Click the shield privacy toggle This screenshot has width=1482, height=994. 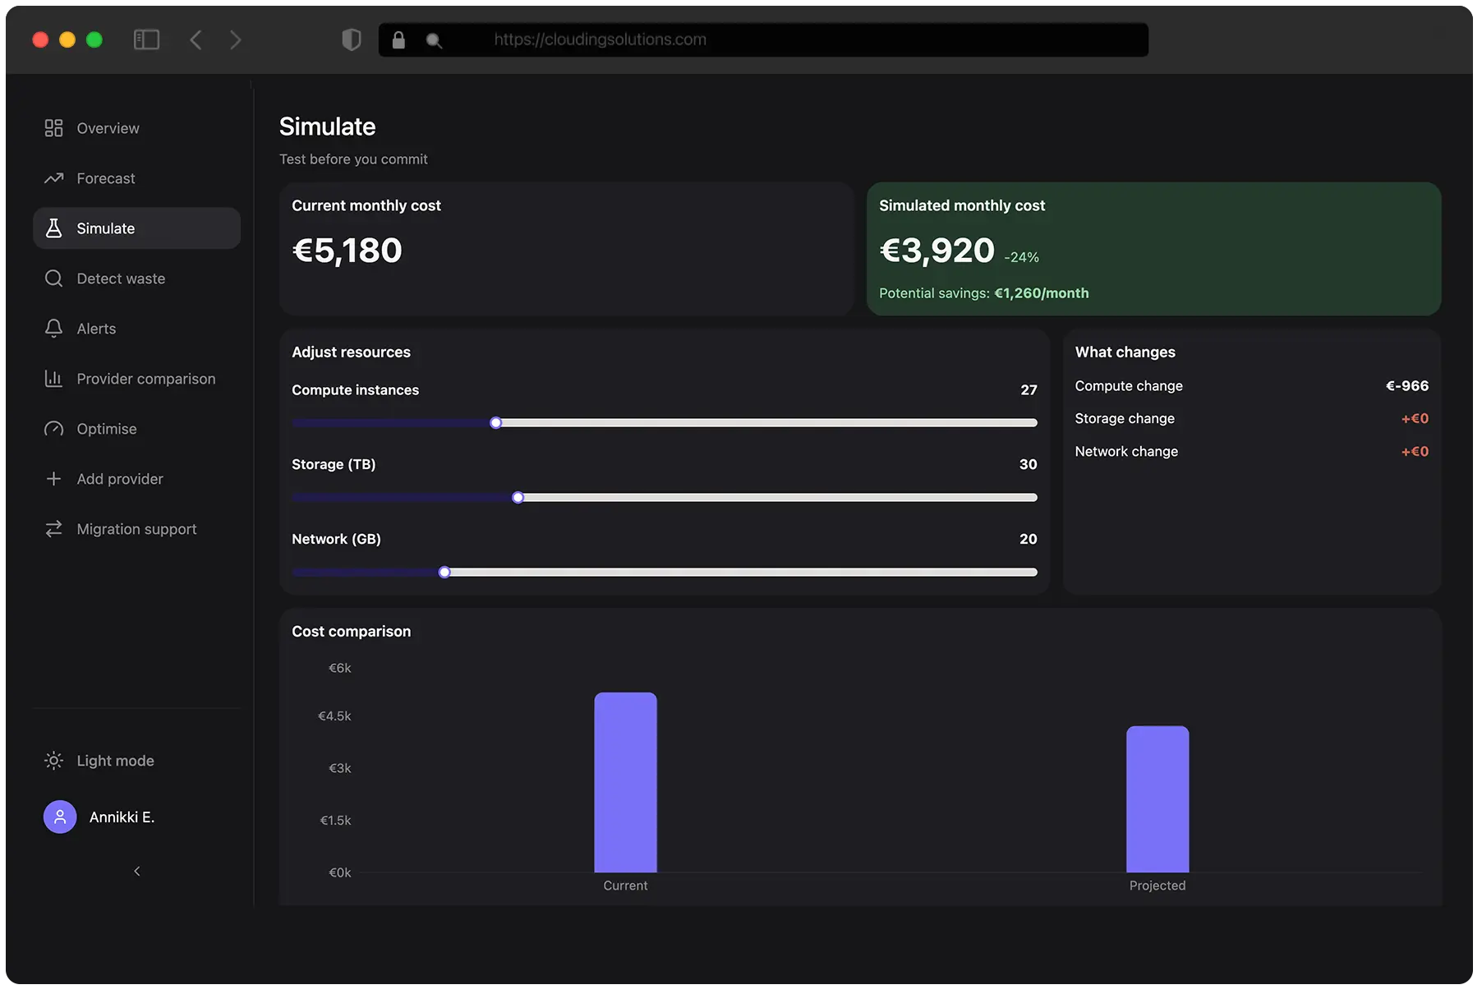[x=352, y=39]
